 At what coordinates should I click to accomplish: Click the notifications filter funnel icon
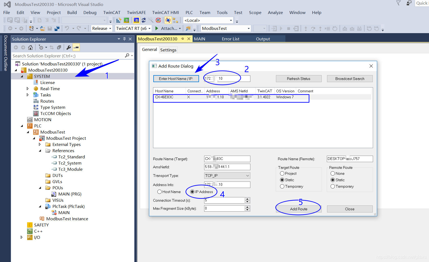click(399, 3)
